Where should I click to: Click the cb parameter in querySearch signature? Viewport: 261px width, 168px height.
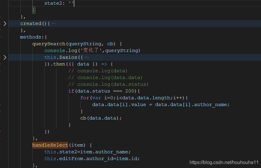click(x=110, y=44)
